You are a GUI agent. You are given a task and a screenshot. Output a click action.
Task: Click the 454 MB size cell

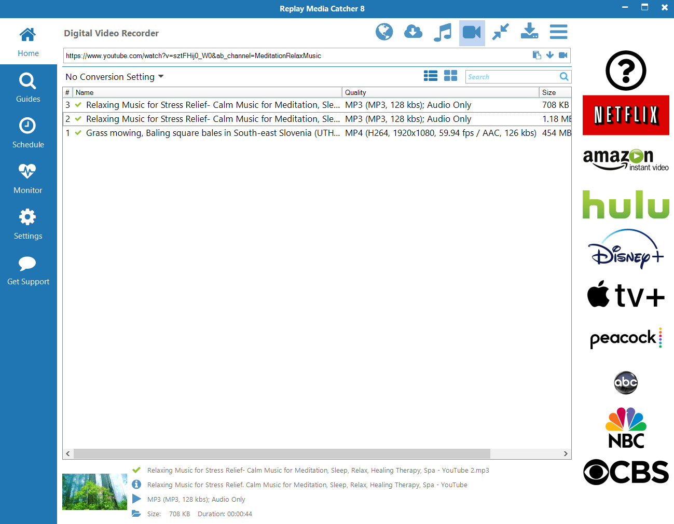pyautogui.click(x=556, y=133)
